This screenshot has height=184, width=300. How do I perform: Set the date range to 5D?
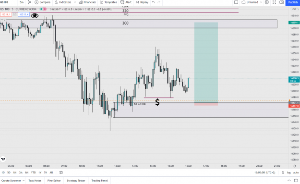9,172
